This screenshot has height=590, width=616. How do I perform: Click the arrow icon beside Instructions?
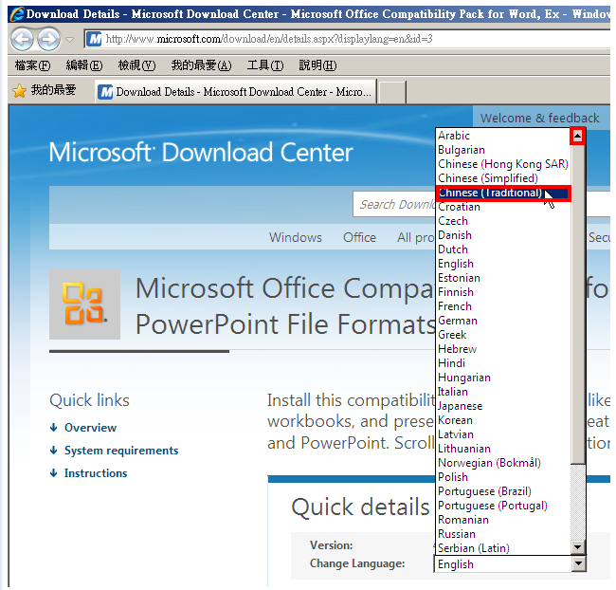coord(54,473)
